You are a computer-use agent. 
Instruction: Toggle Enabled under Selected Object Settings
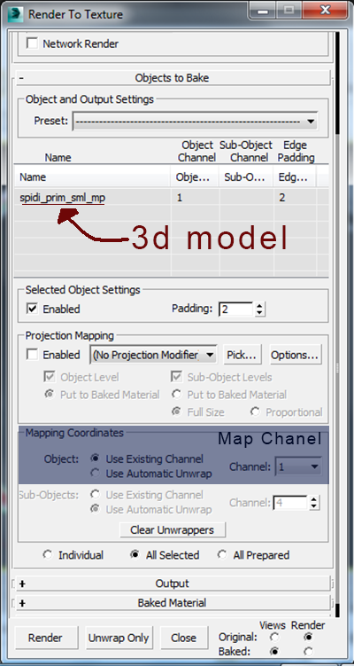(x=32, y=309)
